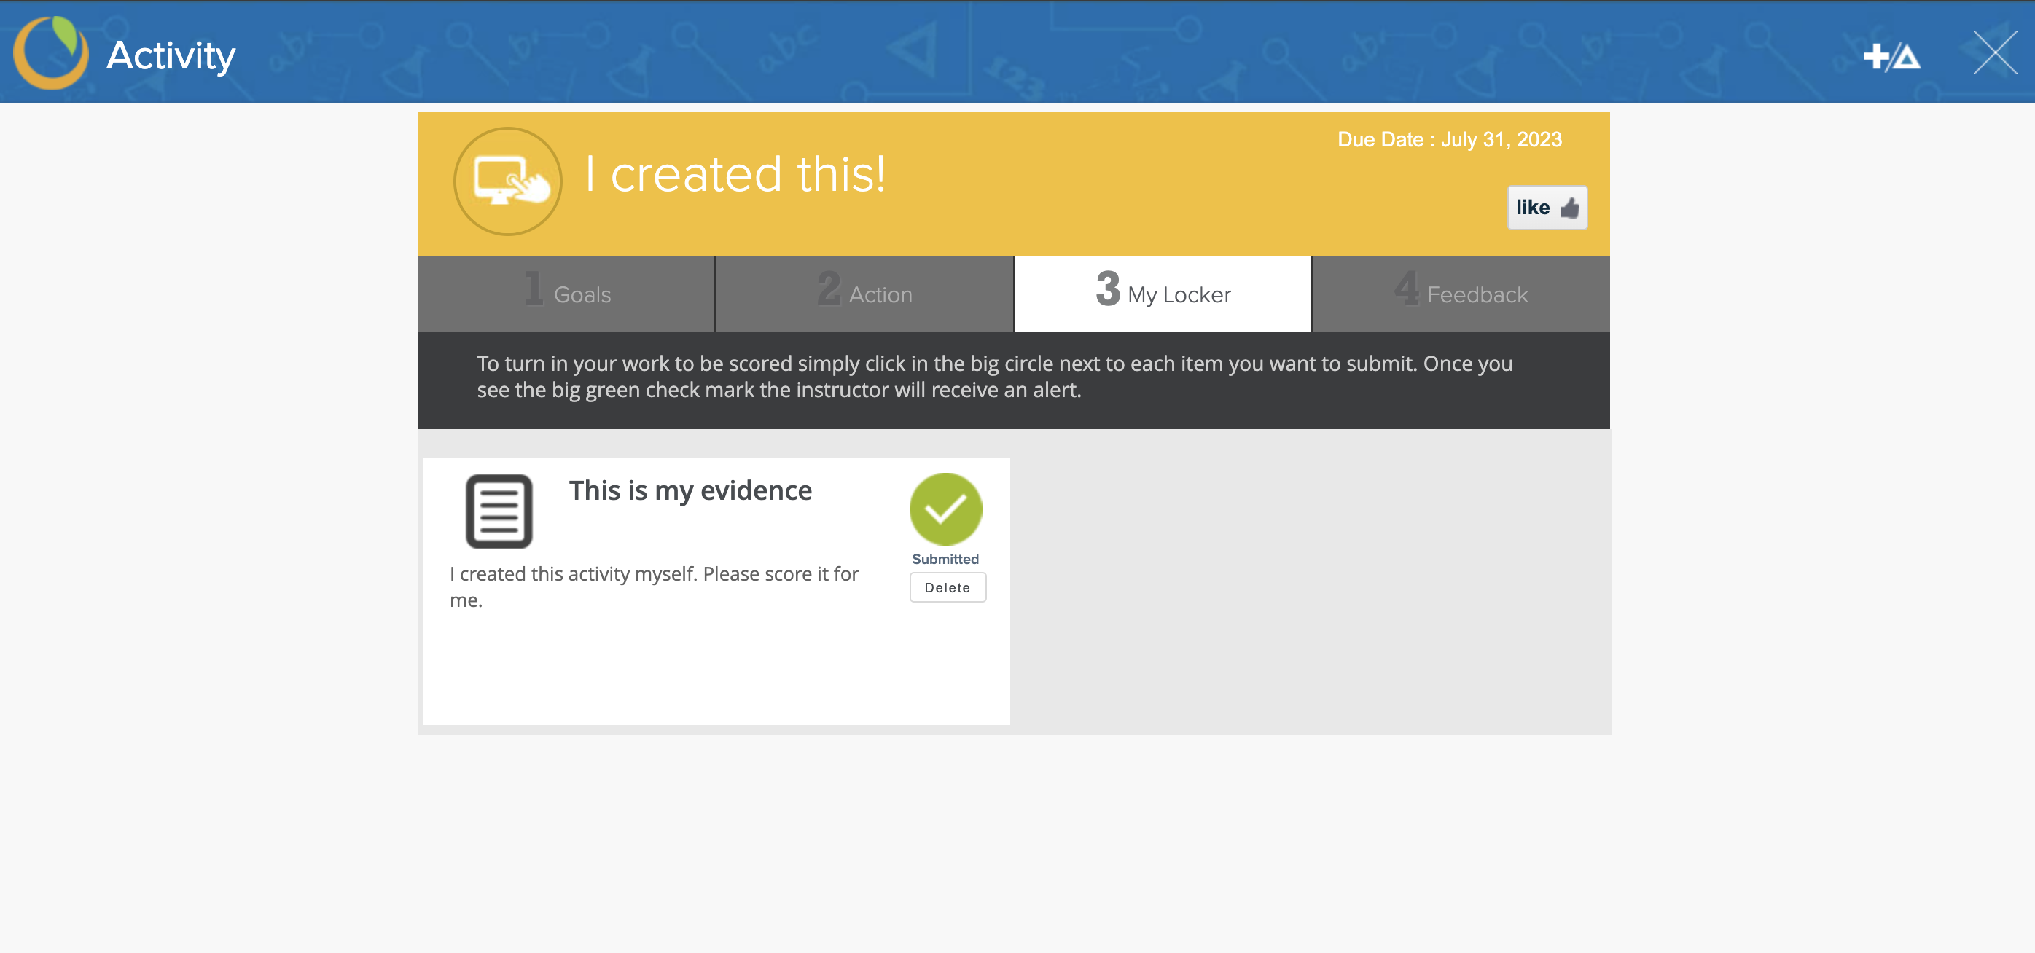Open the plus/triangle add menu icon
This screenshot has height=953, width=2035.
(x=1891, y=56)
